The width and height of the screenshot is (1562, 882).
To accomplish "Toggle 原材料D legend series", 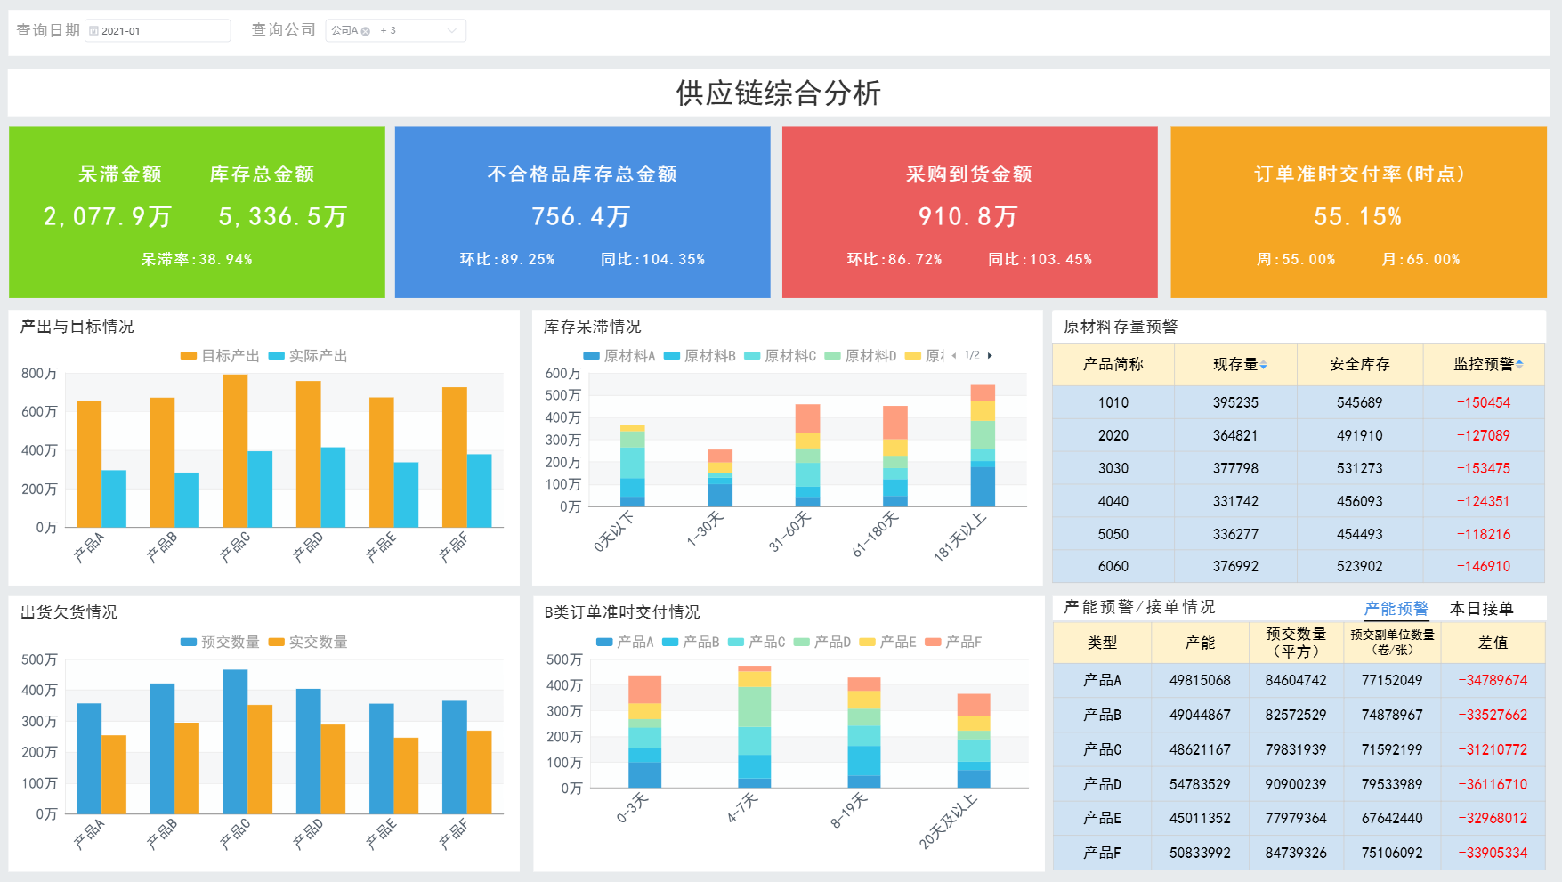I will [861, 356].
